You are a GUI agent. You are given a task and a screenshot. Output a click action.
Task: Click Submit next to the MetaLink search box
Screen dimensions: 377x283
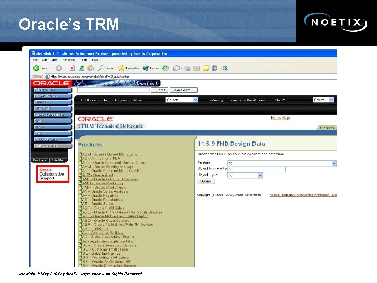click(x=159, y=90)
